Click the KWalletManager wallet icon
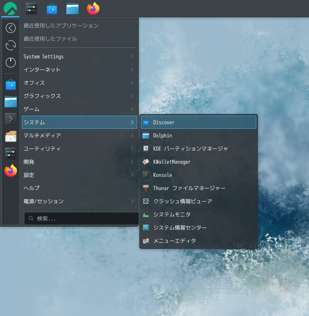 146,162
